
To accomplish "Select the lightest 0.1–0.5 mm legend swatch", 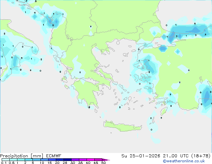I will point(6,160).
